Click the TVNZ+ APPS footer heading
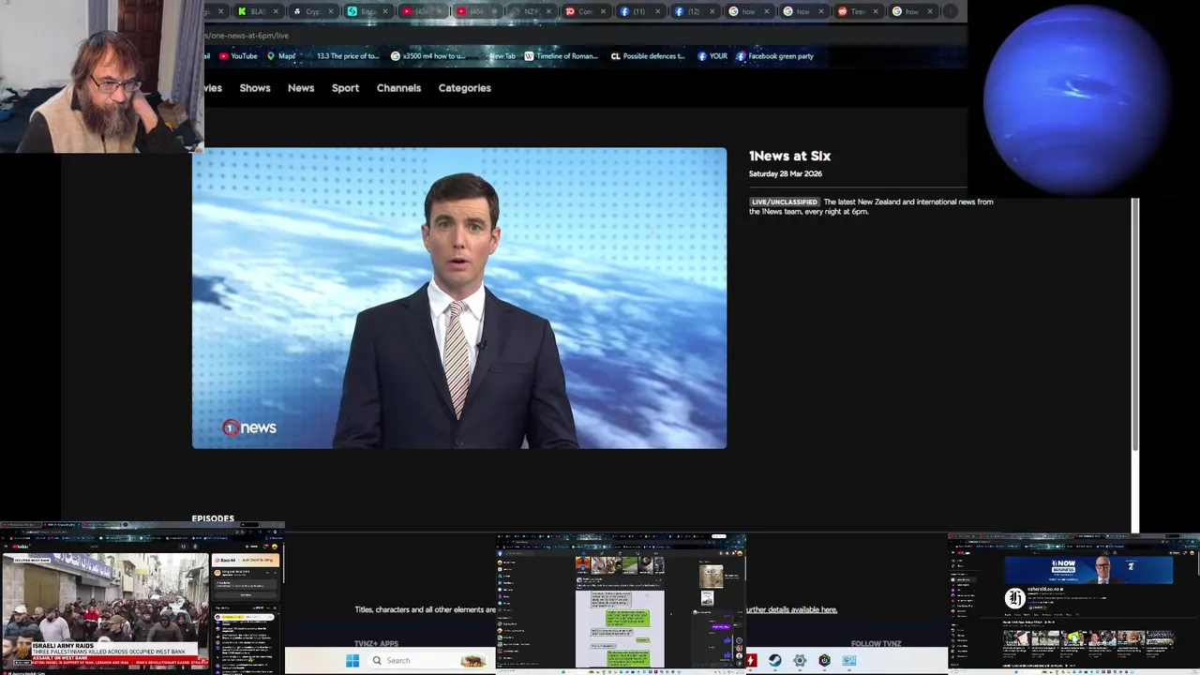 click(x=376, y=644)
